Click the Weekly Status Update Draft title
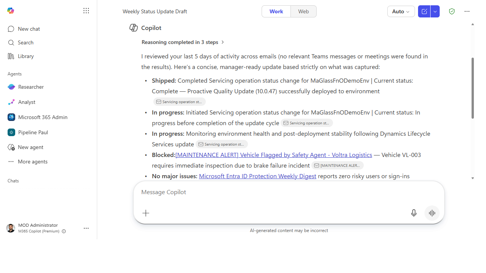The image size is (486, 273). pos(155,11)
